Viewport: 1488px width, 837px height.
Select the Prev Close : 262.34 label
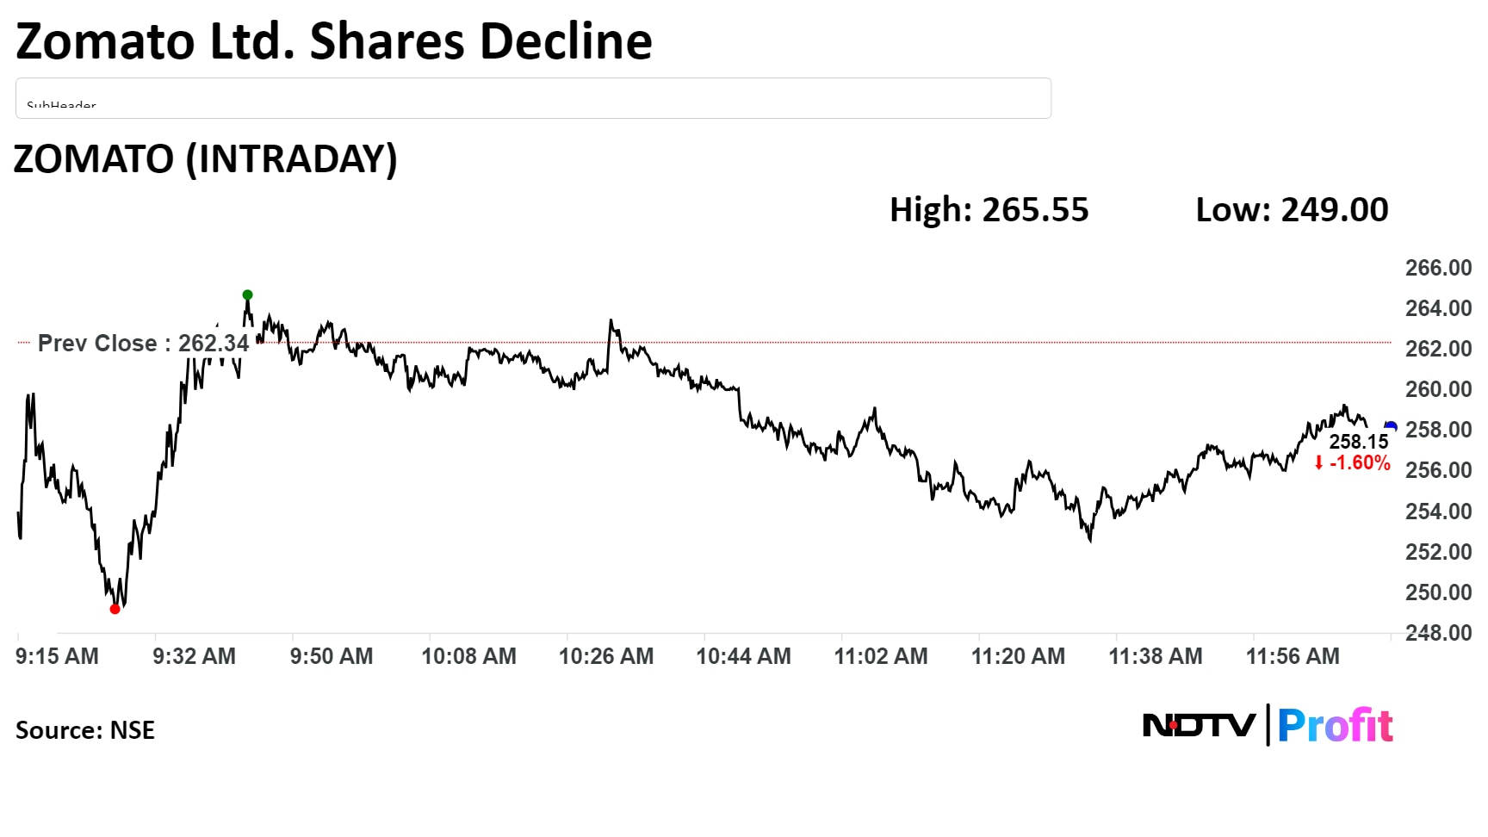tap(143, 344)
